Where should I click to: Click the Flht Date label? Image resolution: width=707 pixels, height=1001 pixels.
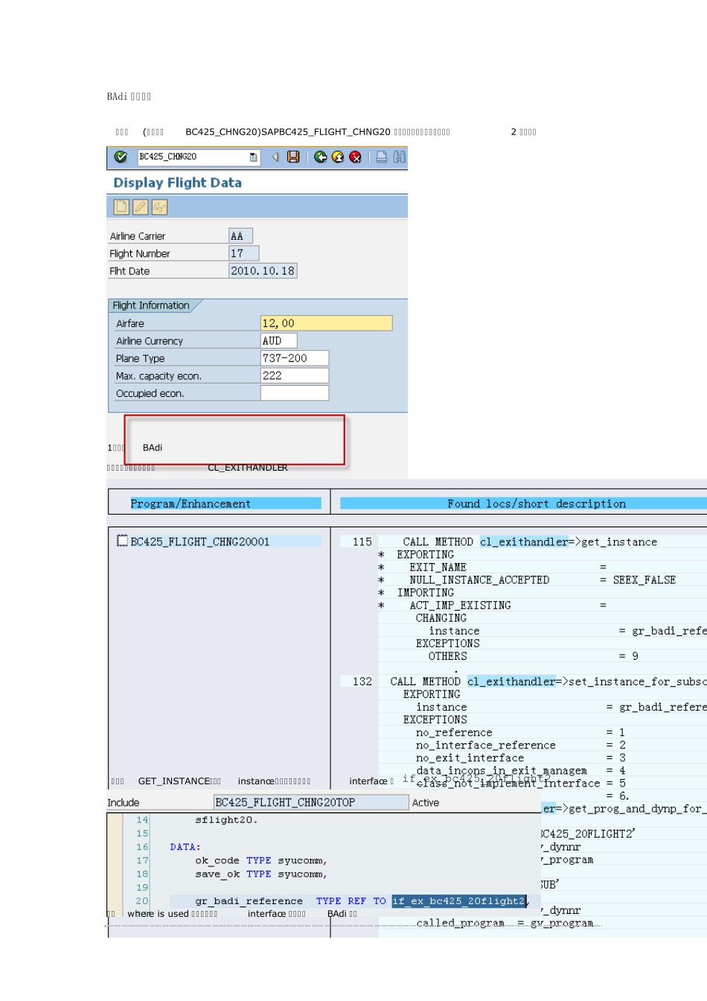[x=129, y=271]
